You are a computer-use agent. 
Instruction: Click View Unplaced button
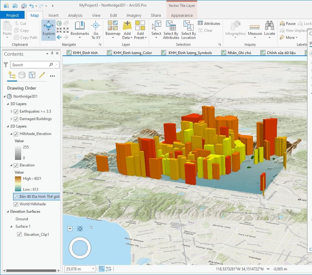(294, 30)
